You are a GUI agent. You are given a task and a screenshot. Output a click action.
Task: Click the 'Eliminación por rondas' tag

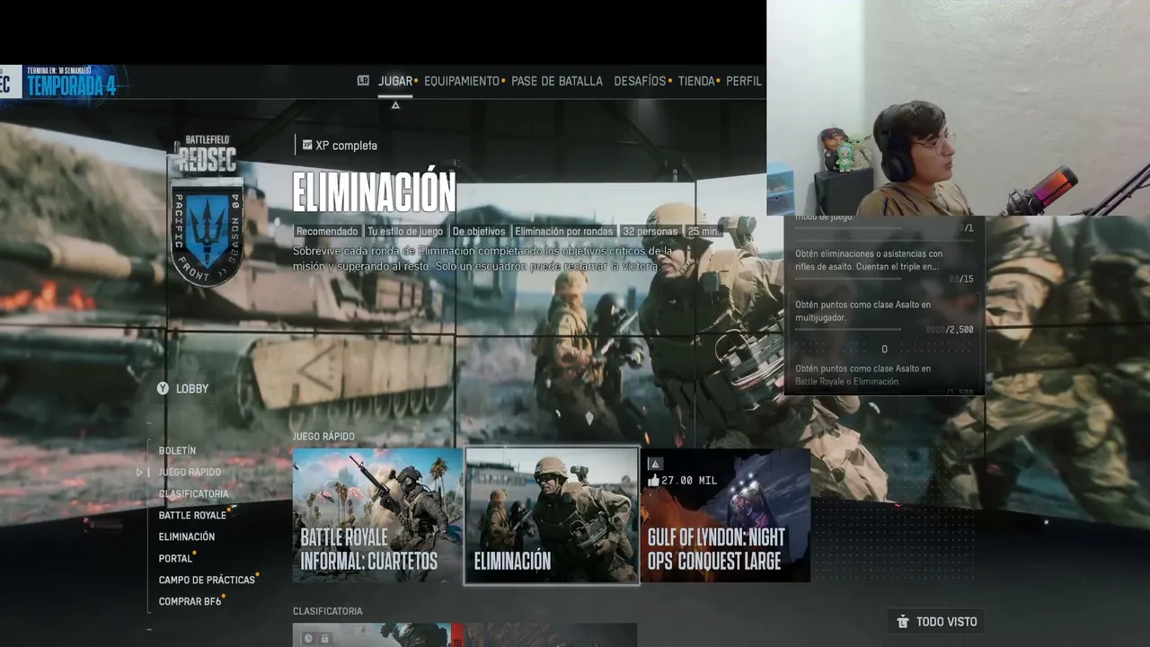(x=564, y=231)
